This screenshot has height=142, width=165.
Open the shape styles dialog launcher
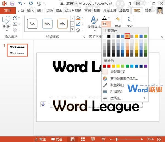pyautogui.click(x=84, y=37)
